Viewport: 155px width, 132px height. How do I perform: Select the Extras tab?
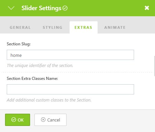pyautogui.click(x=83, y=27)
